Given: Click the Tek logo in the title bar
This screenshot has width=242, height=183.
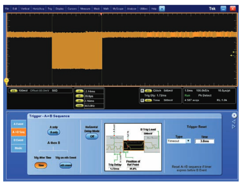Looking at the screenshot, I should coord(212,8).
